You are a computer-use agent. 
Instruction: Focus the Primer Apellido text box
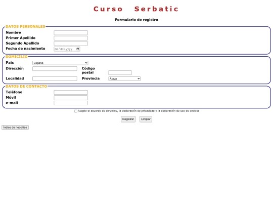click(x=71, y=38)
